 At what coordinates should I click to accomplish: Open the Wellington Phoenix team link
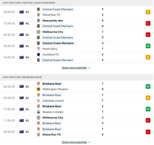point(55,89)
